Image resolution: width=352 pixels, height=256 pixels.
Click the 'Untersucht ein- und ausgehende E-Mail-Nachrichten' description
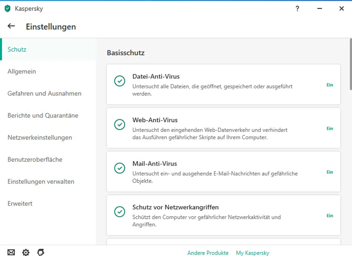pos(215,177)
